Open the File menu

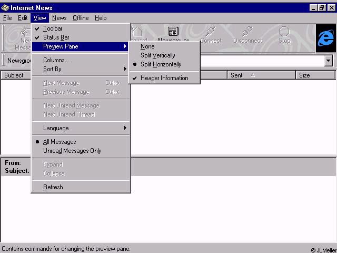7,18
